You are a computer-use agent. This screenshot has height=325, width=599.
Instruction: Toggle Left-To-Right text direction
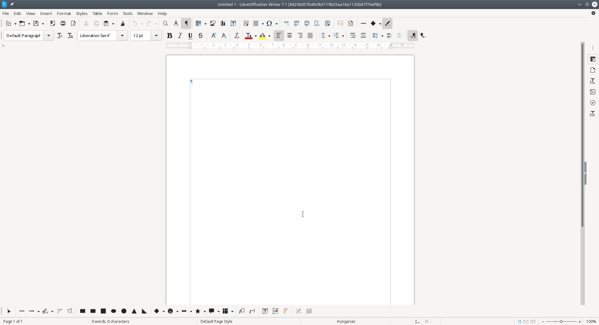pyautogui.click(x=412, y=35)
